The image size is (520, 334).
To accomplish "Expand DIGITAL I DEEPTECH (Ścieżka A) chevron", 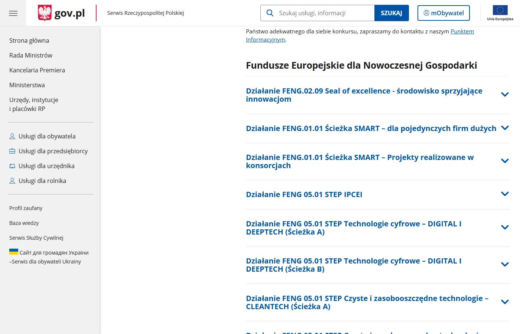I will pyautogui.click(x=505, y=227).
